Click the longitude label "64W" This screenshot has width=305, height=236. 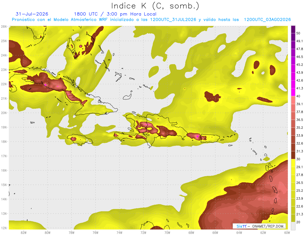pos(239,233)
